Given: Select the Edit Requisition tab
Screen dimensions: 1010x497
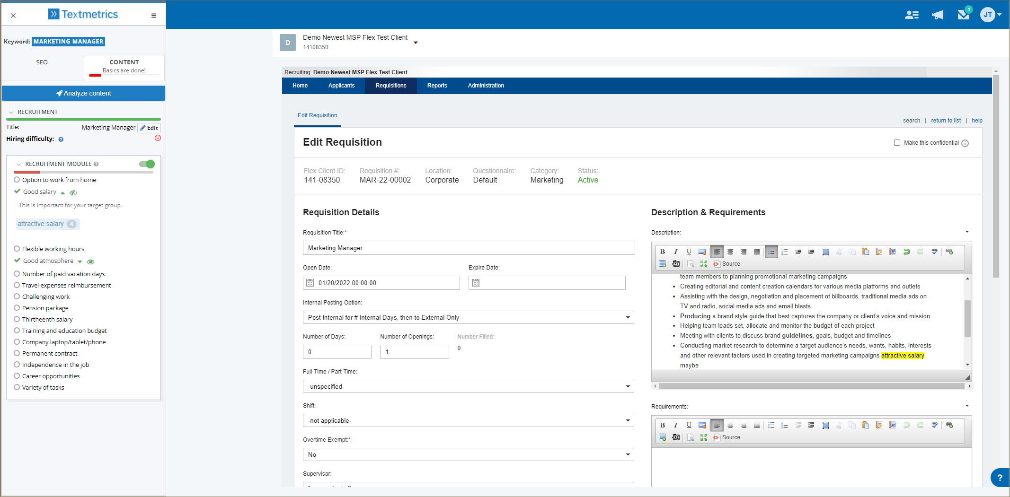Looking at the screenshot, I should point(317,115).
